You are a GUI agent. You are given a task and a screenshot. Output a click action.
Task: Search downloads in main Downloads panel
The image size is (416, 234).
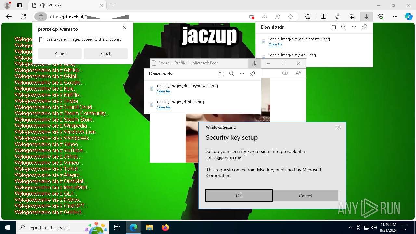click(x=343, y=27)
